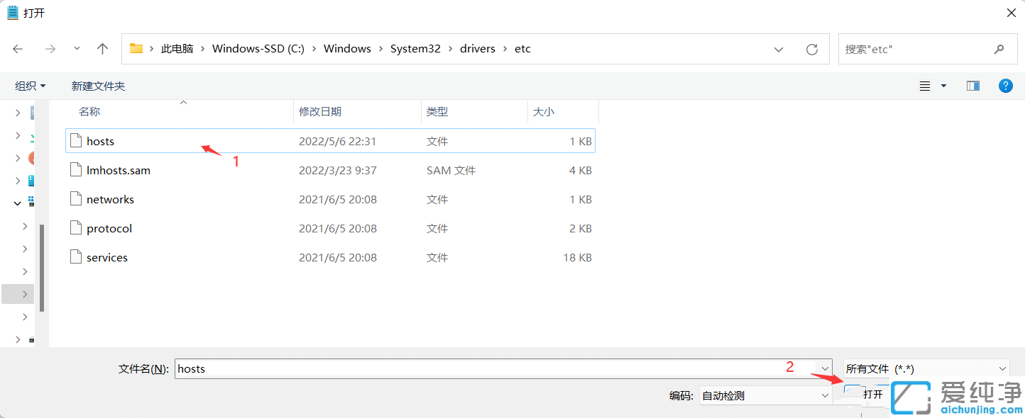The height and width of the screenshot is (418, 1025).
Task: Click the blue Help question mark icon
Action: [x=1006, y=86]
